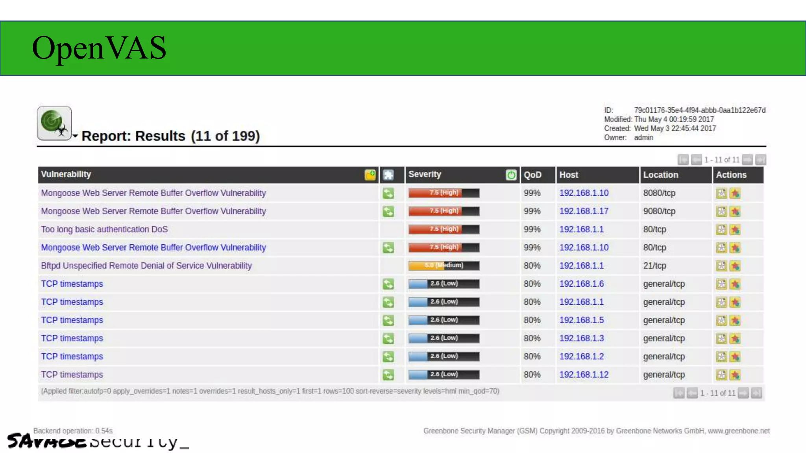This screenshot has height=453, width=806.
Task: Click 2.6 Low severity bar for 192.168.1.6
Action: [444, 284]
